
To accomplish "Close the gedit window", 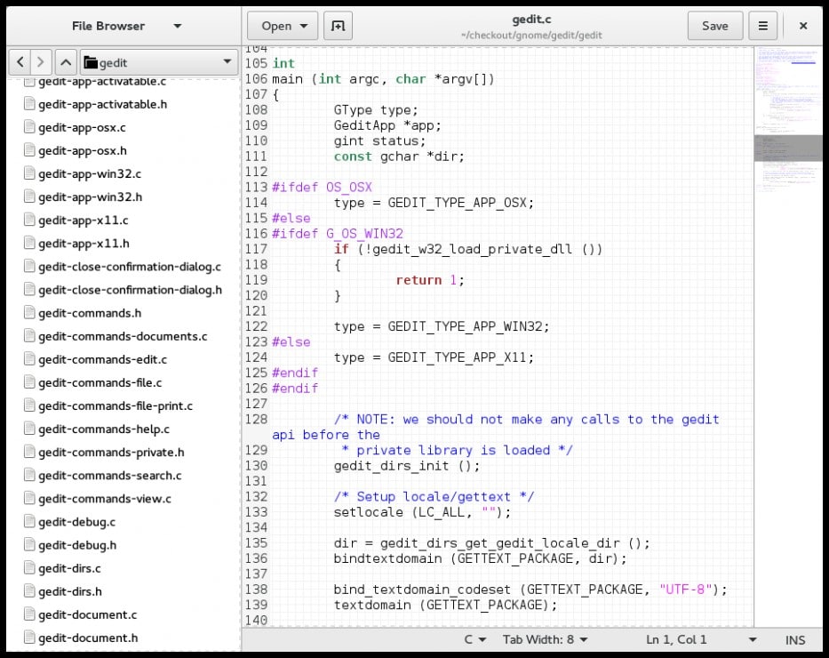I will 803,26.
